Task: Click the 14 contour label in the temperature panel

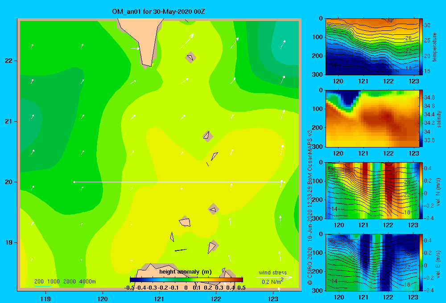Action: pyautogui.click(x=333, y=65)
